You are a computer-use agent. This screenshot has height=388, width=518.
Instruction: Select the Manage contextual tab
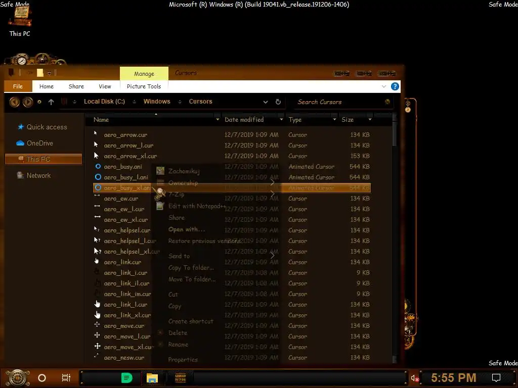(144, 74)
